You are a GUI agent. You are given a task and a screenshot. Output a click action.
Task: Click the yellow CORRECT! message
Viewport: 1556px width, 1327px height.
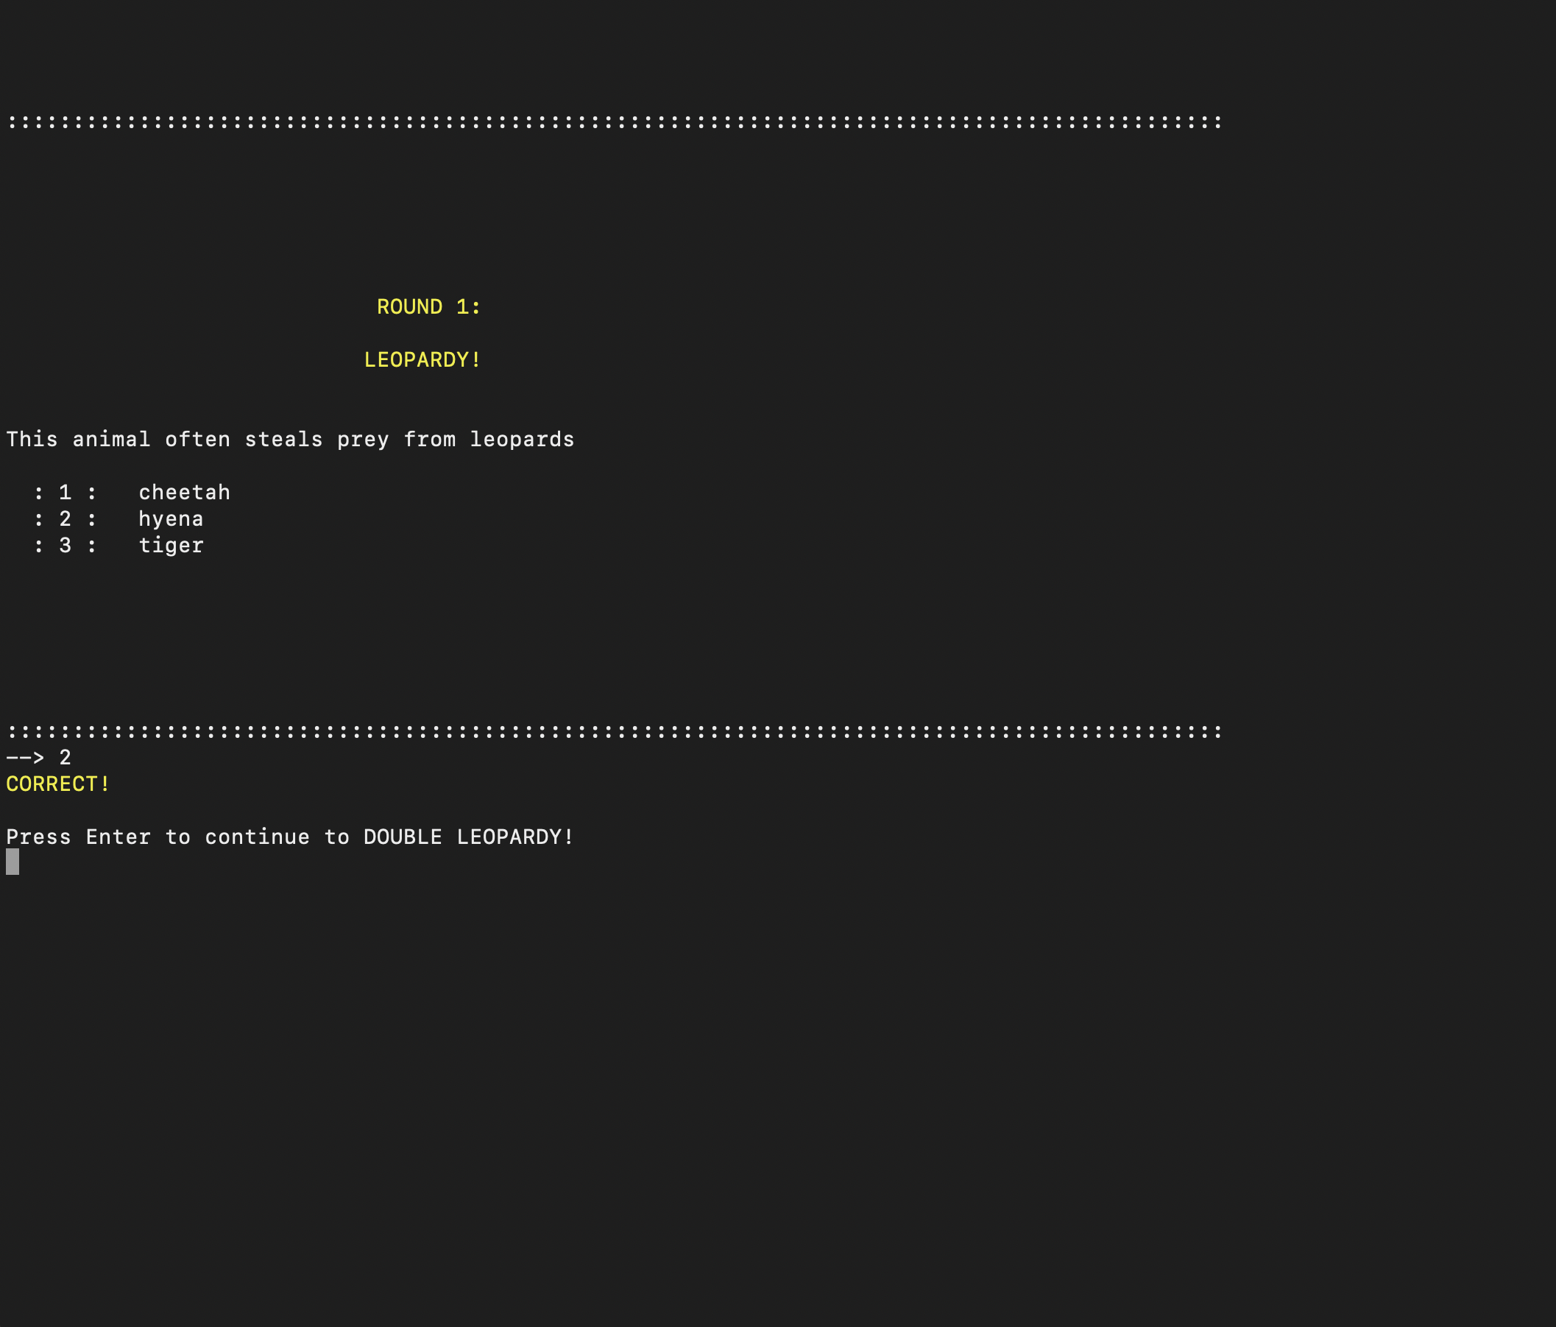click(x=58, y=784)
